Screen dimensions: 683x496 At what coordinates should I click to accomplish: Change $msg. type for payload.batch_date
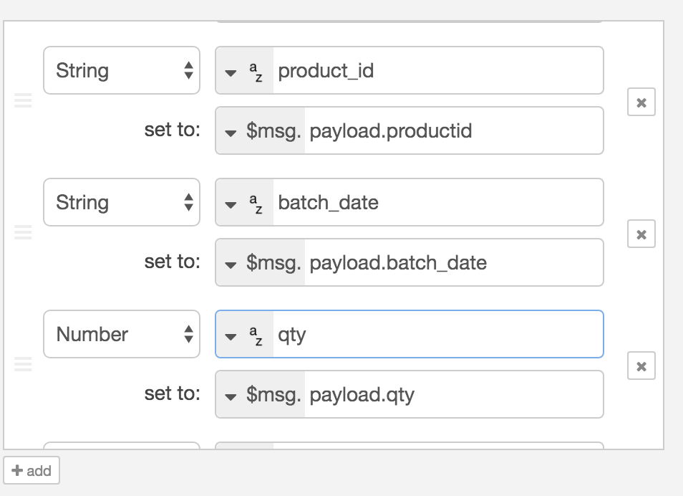point(261,262)
